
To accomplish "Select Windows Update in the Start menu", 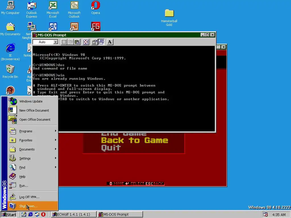I will pyautogui.click(x=33, y=101).
